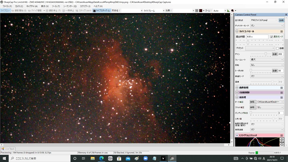Expand the Image Info section
Viewport: 288px width, 162px height.
237,88
